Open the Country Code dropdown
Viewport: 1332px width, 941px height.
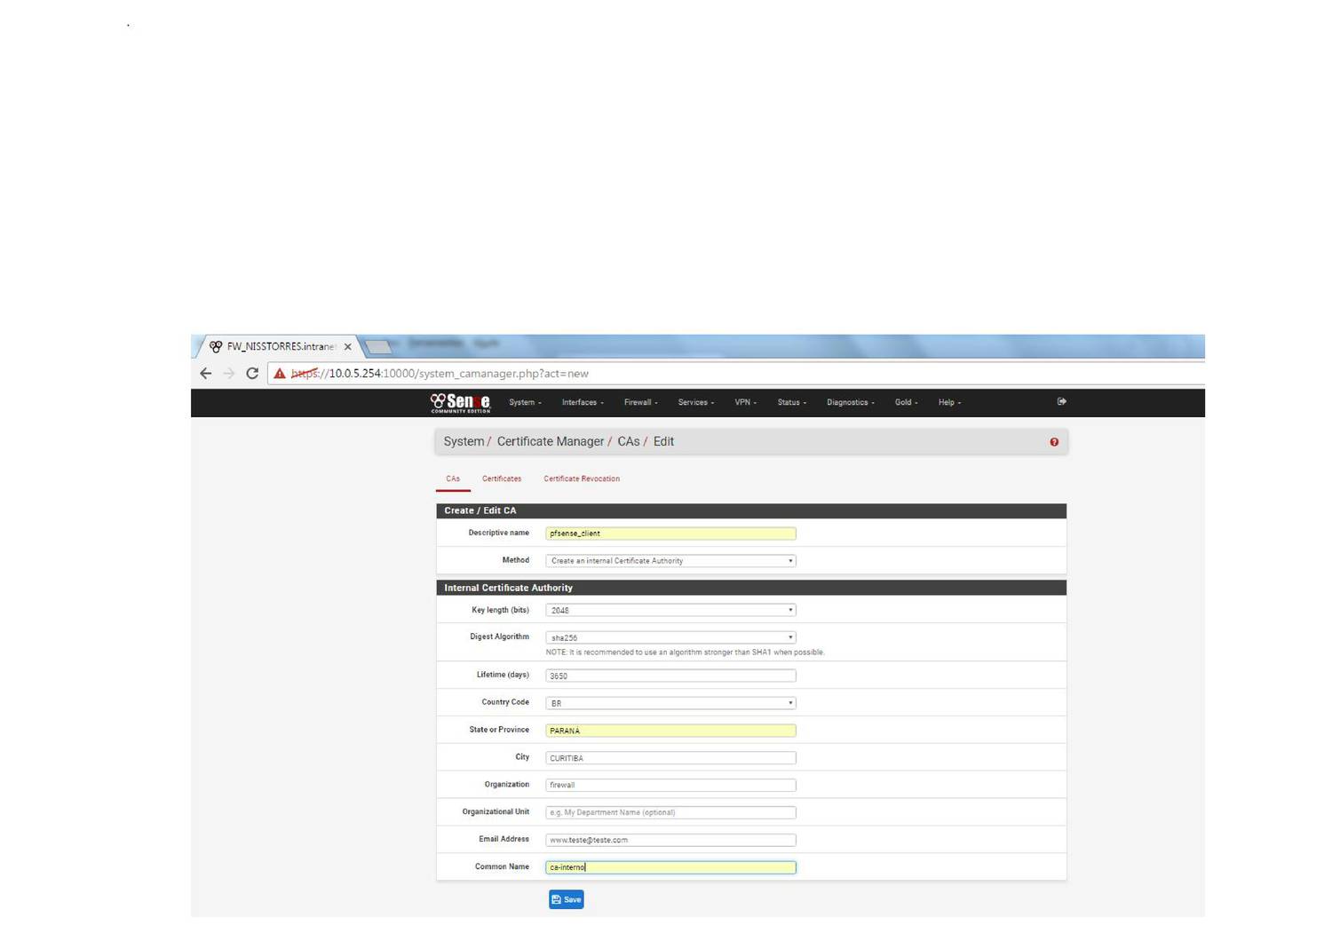coord(670,703)
